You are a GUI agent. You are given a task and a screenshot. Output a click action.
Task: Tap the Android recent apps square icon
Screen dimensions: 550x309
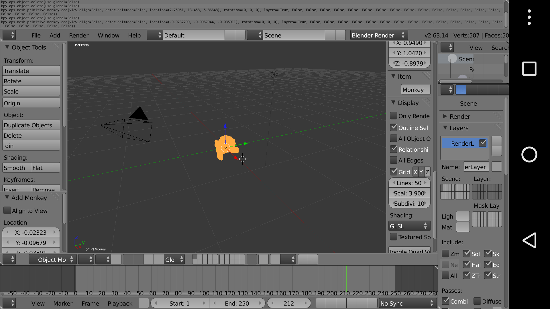(529, 69)
